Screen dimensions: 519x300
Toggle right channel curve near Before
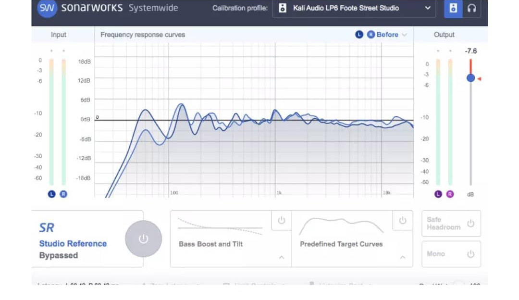tap(371, 35)
